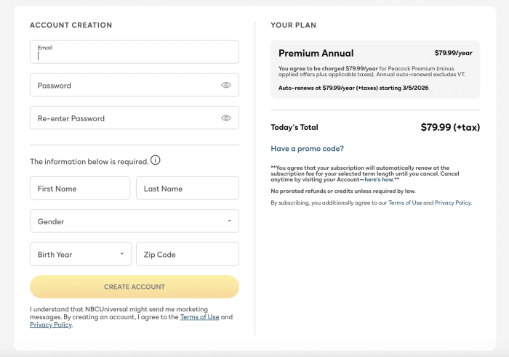Open Terms of Use link in plan section
This screenshot has width=509, height=357.
coord(405,202)
